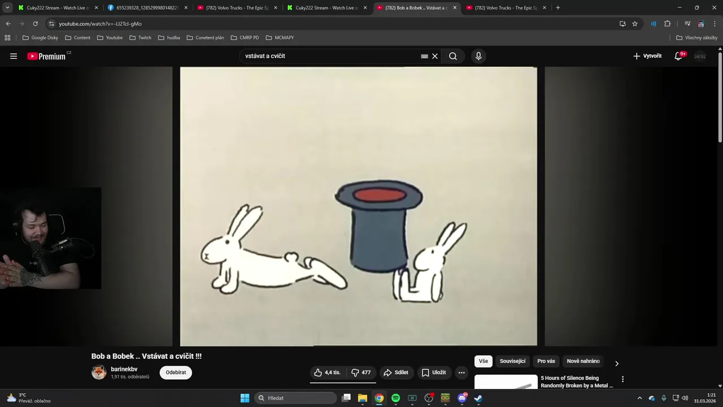Open the on-screen keyboard in the search box
The width and height of the screenshot is (723, 407).
[425, 56]
